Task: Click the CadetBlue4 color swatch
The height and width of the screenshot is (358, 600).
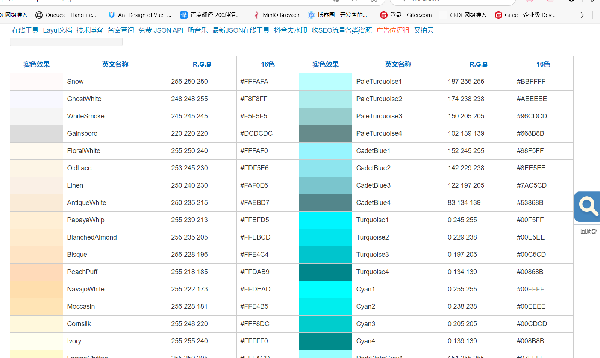Action: pos(326,203)
